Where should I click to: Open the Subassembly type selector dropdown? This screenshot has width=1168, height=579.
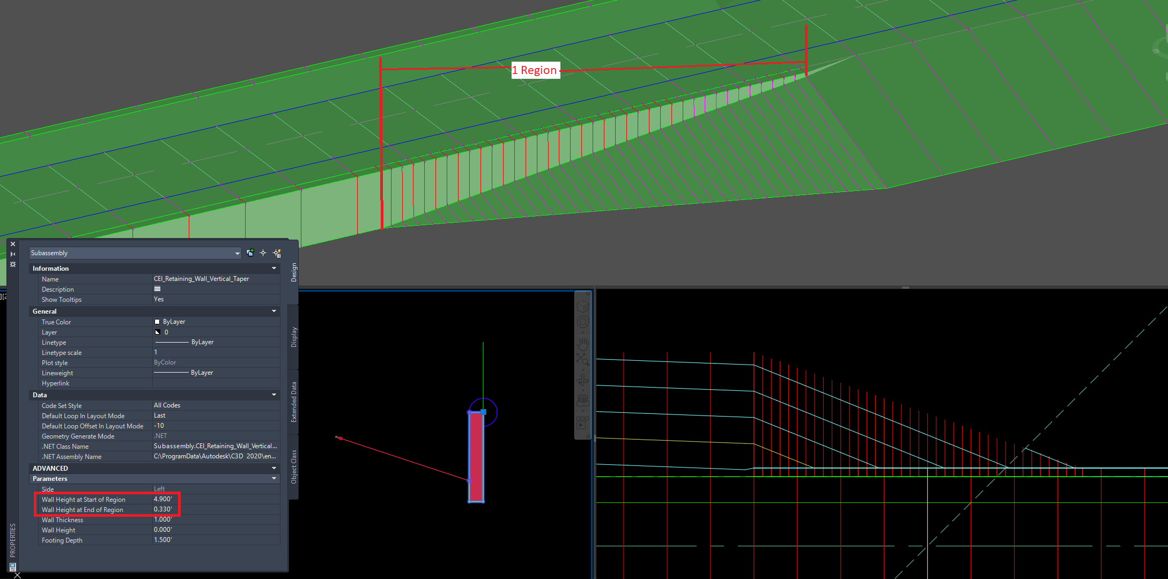(x=236, y=253)
